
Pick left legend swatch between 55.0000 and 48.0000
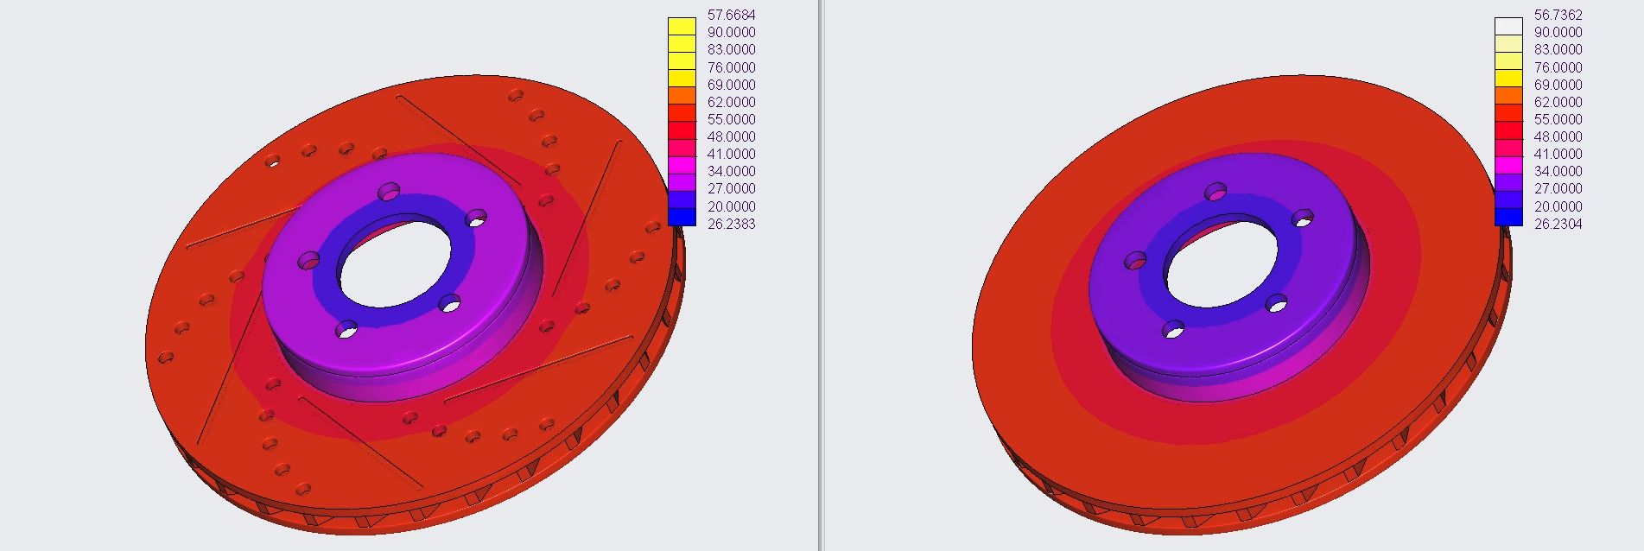[682, 130]
